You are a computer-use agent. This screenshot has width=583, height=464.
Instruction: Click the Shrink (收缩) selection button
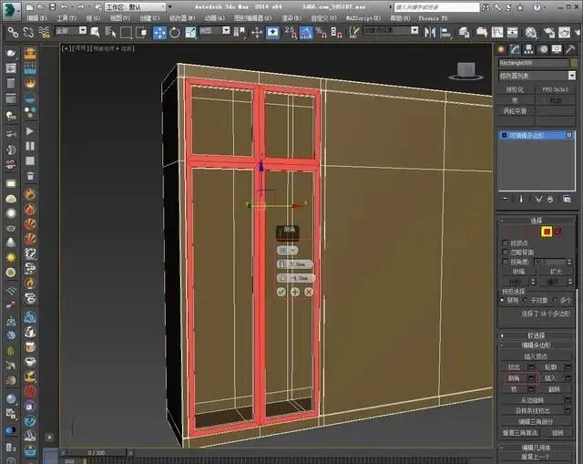coord(518,272)
